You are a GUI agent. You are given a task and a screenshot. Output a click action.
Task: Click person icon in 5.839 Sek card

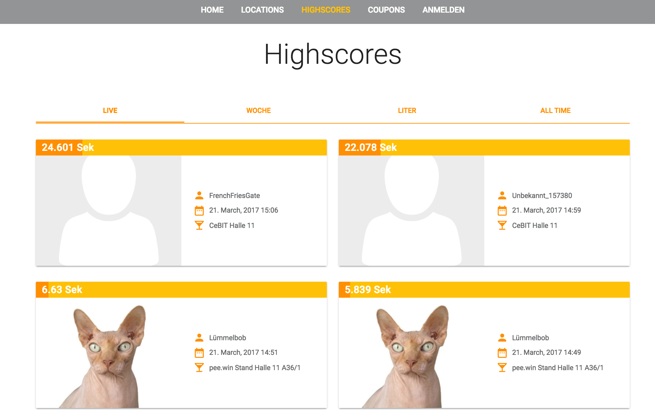click(x=502, y=338)
